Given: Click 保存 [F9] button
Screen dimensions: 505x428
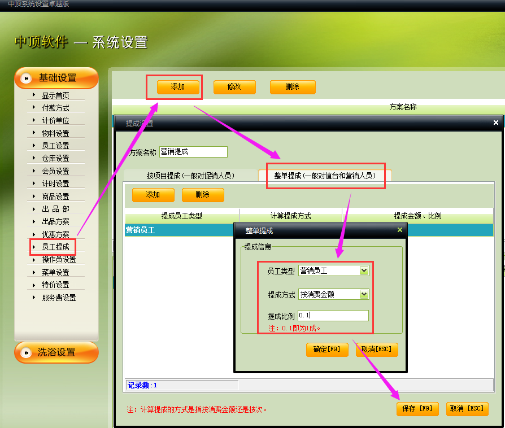Looking at the screenshot, I should pos(417,409).
